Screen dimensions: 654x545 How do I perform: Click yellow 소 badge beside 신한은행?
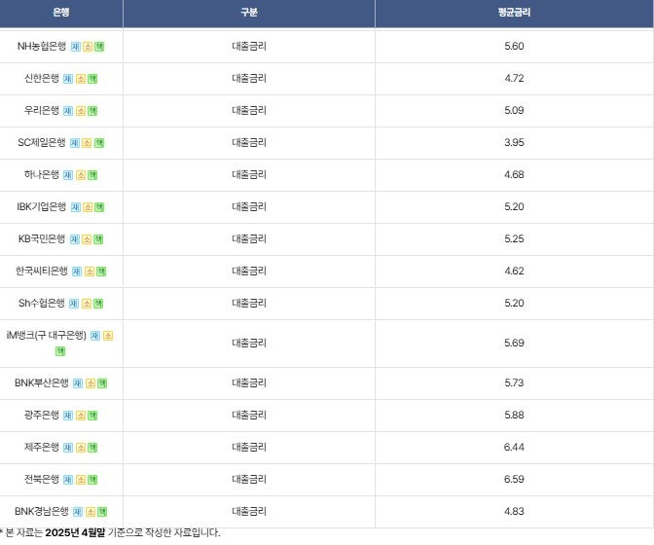click(x=81, y=79)
